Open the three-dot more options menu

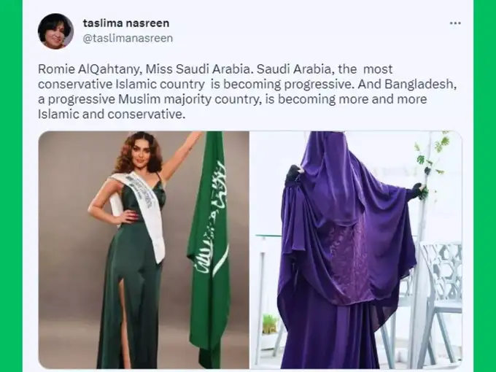point(455,23)
